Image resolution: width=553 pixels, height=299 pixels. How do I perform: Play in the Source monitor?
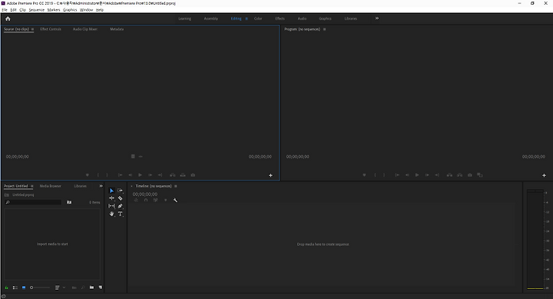pos(140,175)
